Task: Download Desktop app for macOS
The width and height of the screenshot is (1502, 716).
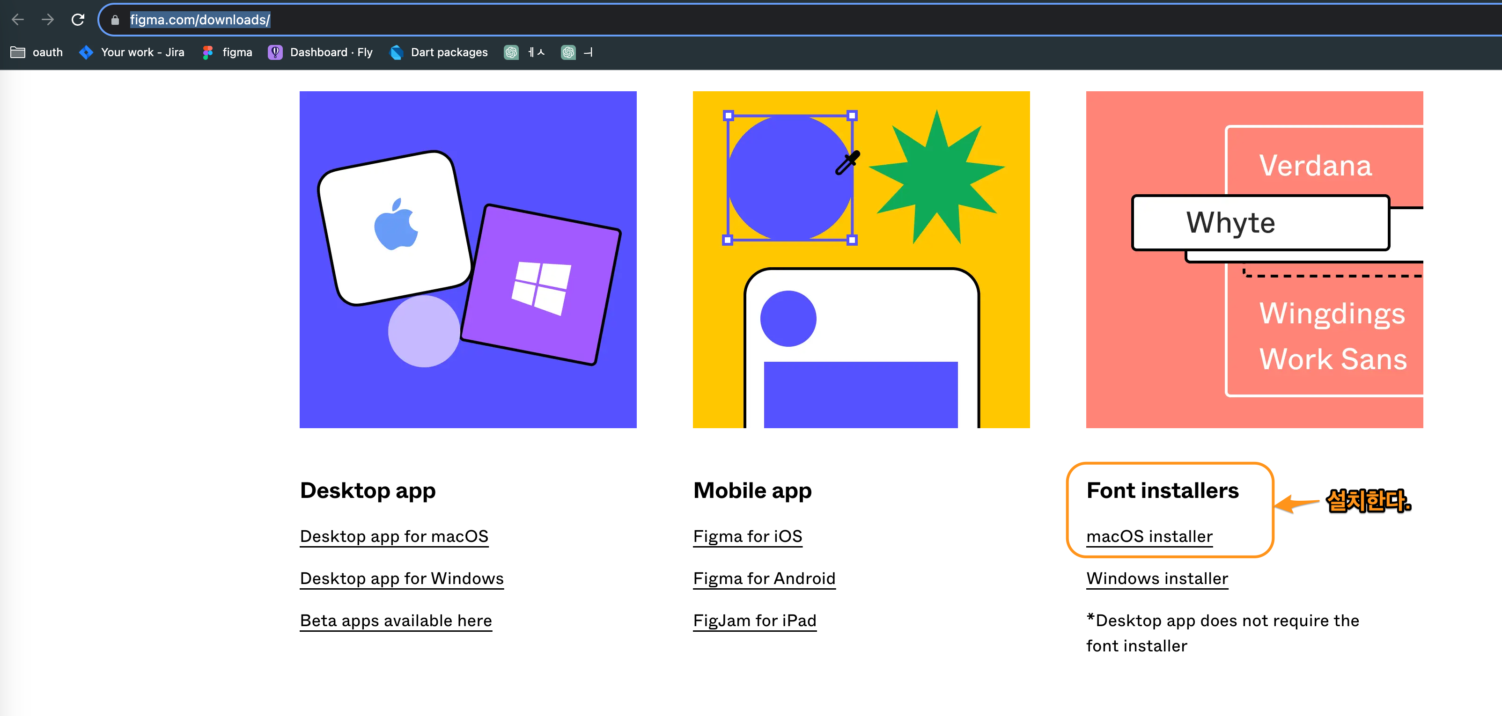Action: click(394, 536)
